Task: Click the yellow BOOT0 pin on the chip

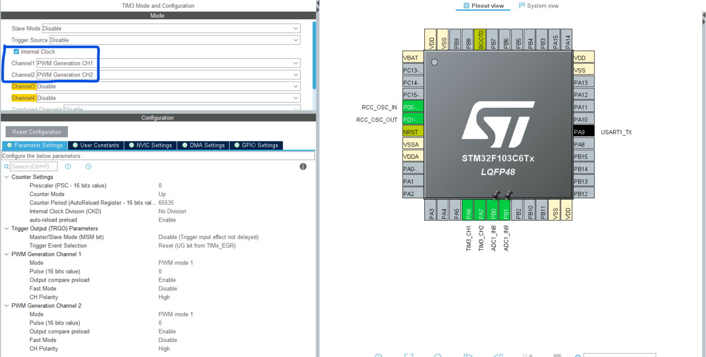Action: pyautogui.click(x=480, y=39)
